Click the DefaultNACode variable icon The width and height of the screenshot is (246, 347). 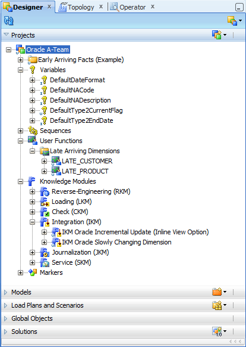44,90
